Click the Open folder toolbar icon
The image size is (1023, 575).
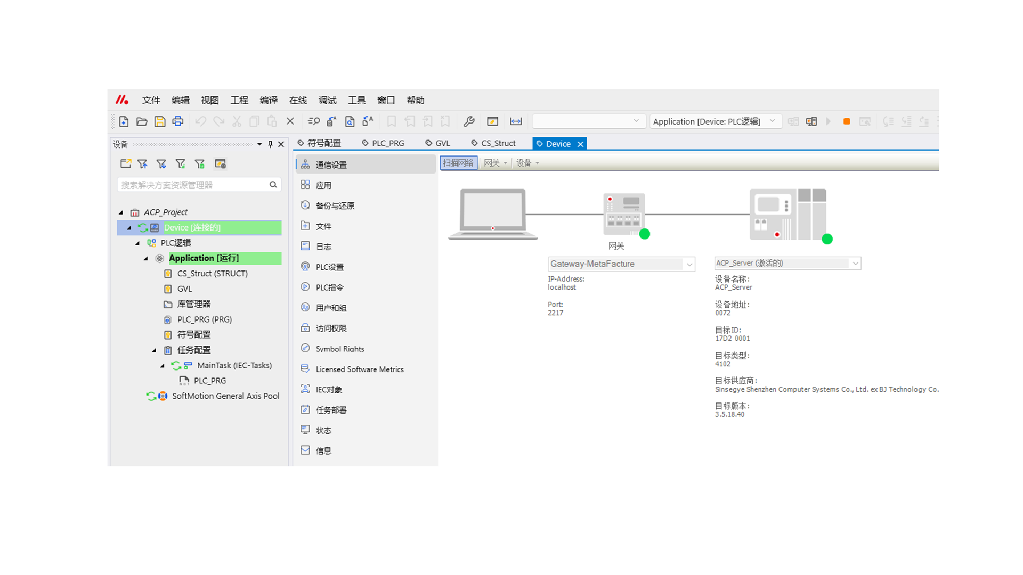142,121
